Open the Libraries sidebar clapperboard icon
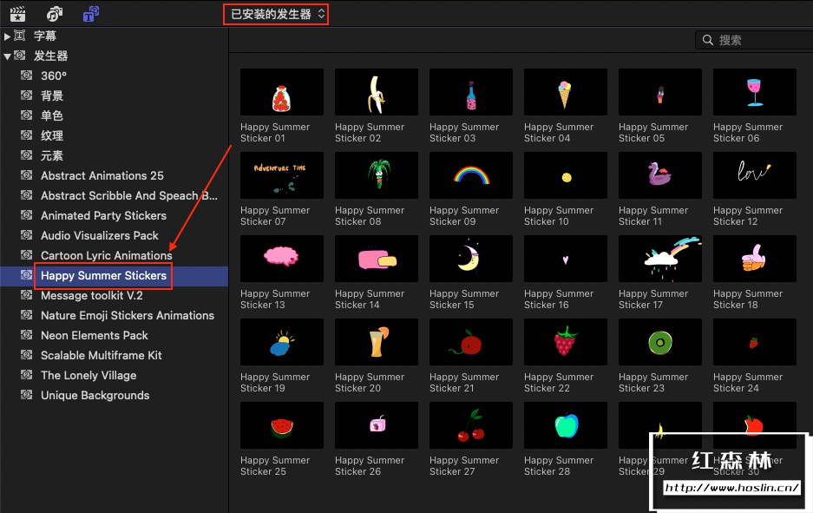Screen dimensions: 813x513 click(x=18, y=14)
